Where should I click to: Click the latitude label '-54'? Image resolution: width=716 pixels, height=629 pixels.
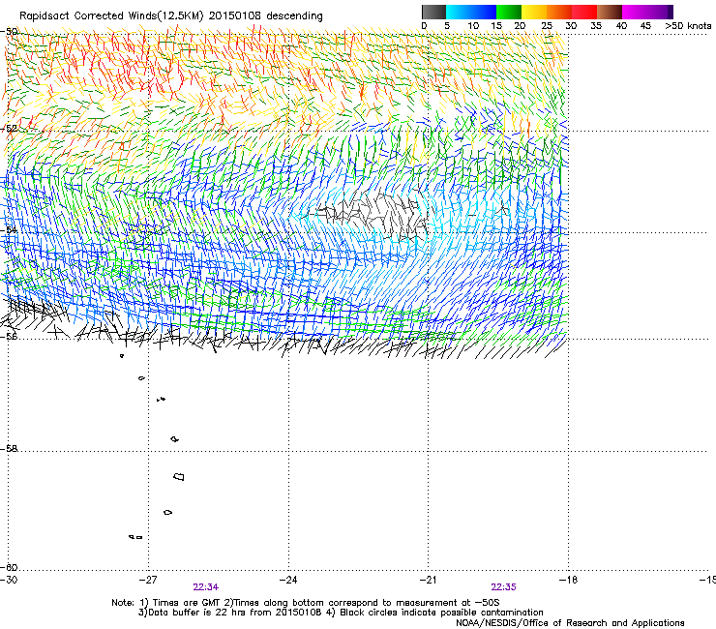[9, 229]
